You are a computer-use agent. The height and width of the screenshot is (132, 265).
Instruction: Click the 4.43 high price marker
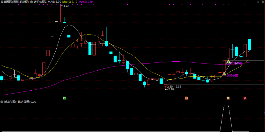pos(66,6)
